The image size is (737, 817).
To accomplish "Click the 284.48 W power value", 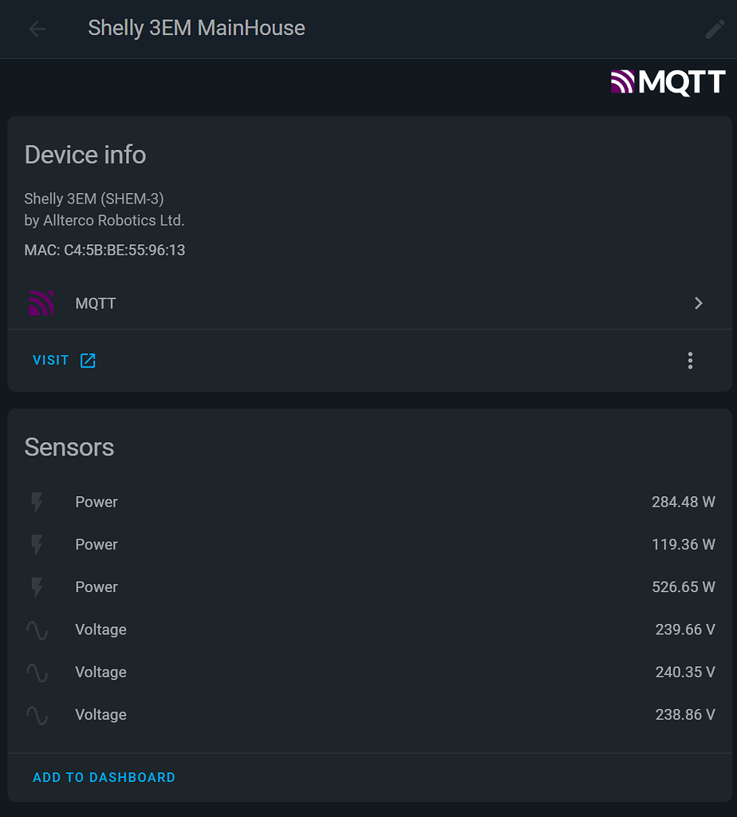I will pyautogui.click(x=683, y=502).
